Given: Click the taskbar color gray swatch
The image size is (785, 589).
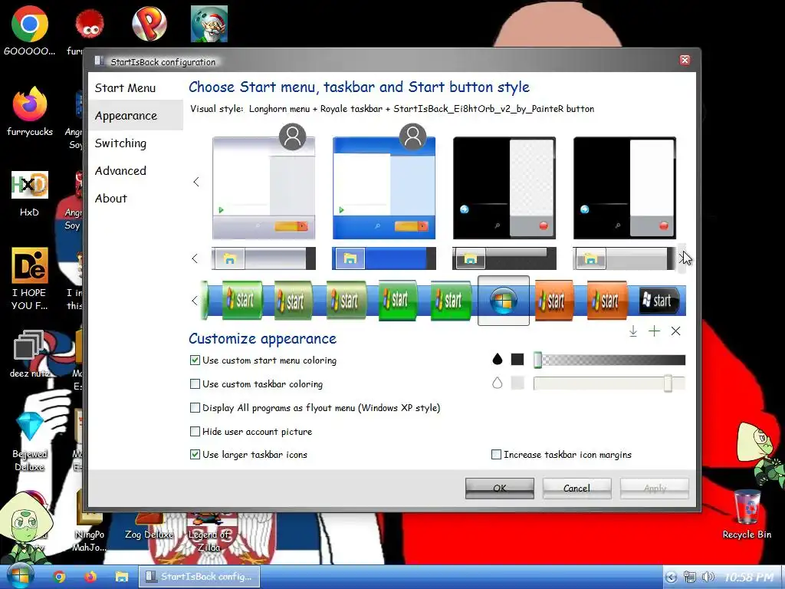Looking at the screenshot, I should pyautogui.click(x=517, y=383).
